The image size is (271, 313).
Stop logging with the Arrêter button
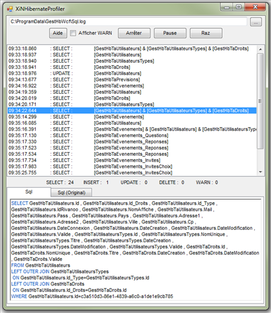(x=134, y=33)
